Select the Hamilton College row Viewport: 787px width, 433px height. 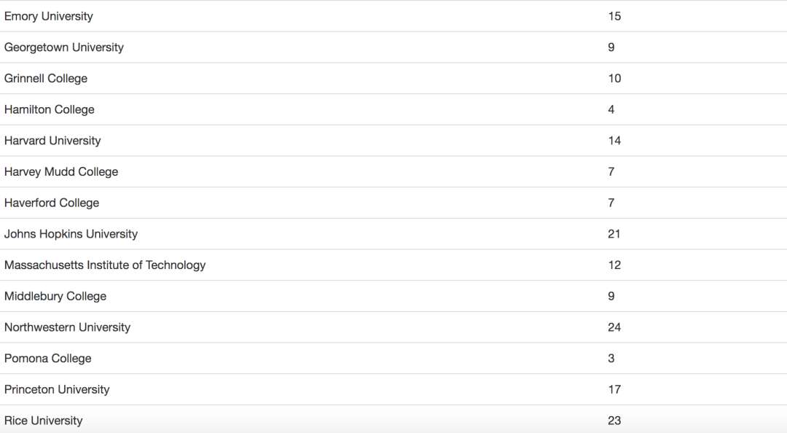pos(50,109)
